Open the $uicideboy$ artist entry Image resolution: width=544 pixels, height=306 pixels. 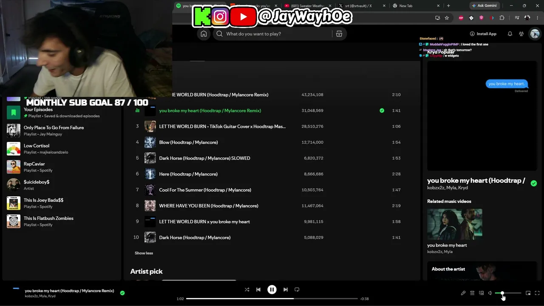point(62,185)
